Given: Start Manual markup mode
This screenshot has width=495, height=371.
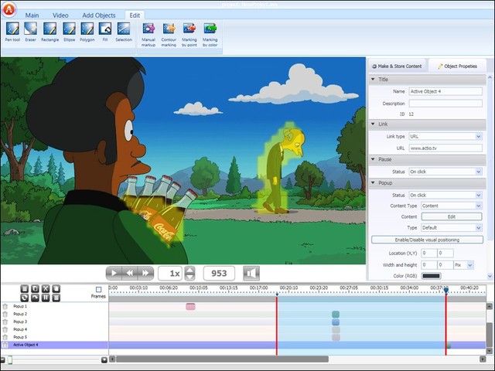Looking at the screenshot, I should click(x=148, y=34).
